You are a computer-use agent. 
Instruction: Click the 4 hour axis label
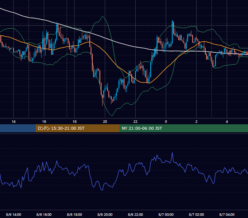(x=227, y=122)
